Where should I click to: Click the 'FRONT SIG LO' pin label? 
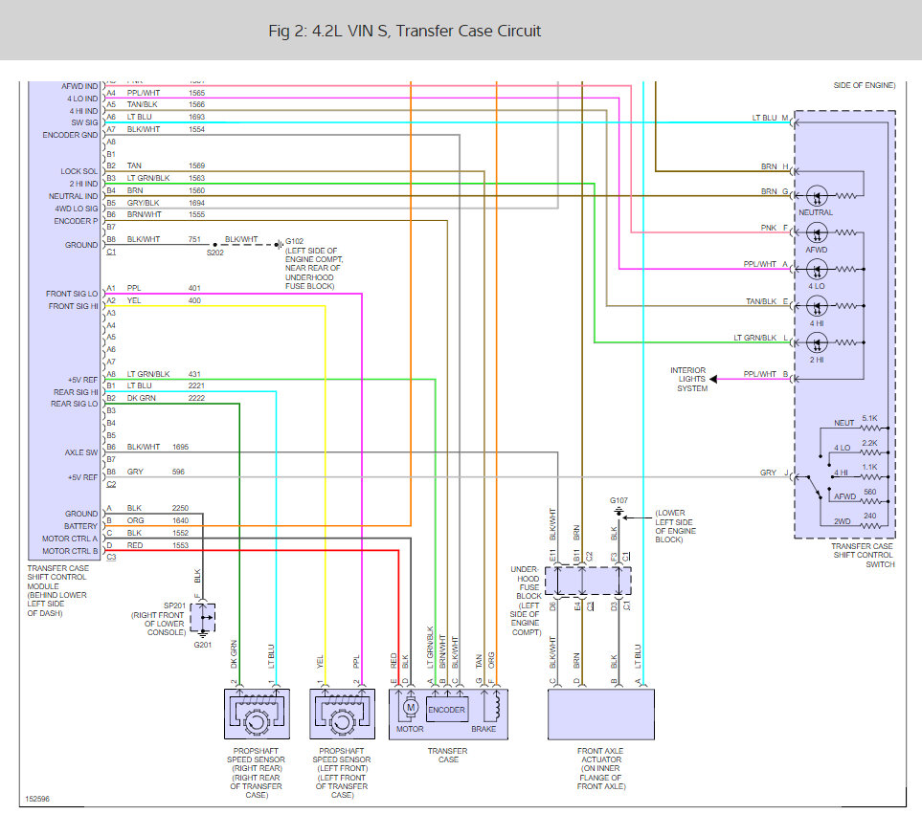pos(72,294)
